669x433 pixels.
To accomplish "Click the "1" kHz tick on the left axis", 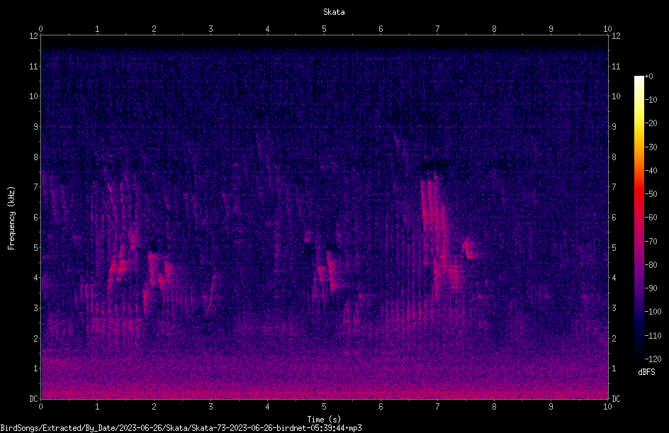I will point(36,369).
